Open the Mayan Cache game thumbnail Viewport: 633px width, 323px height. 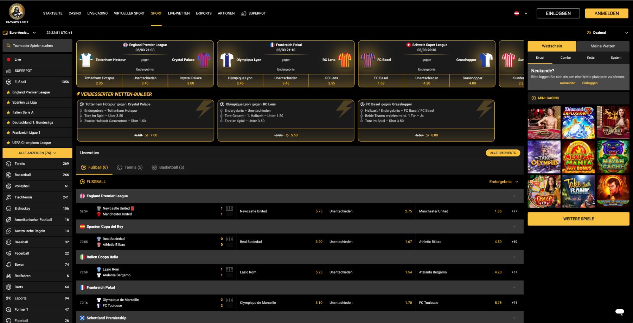613,157
